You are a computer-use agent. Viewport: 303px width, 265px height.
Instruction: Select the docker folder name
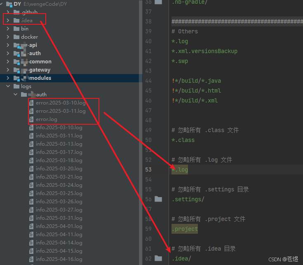pos(29,37)
